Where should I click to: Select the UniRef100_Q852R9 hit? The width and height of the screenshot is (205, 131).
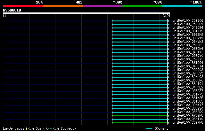[x=188, y=112]
